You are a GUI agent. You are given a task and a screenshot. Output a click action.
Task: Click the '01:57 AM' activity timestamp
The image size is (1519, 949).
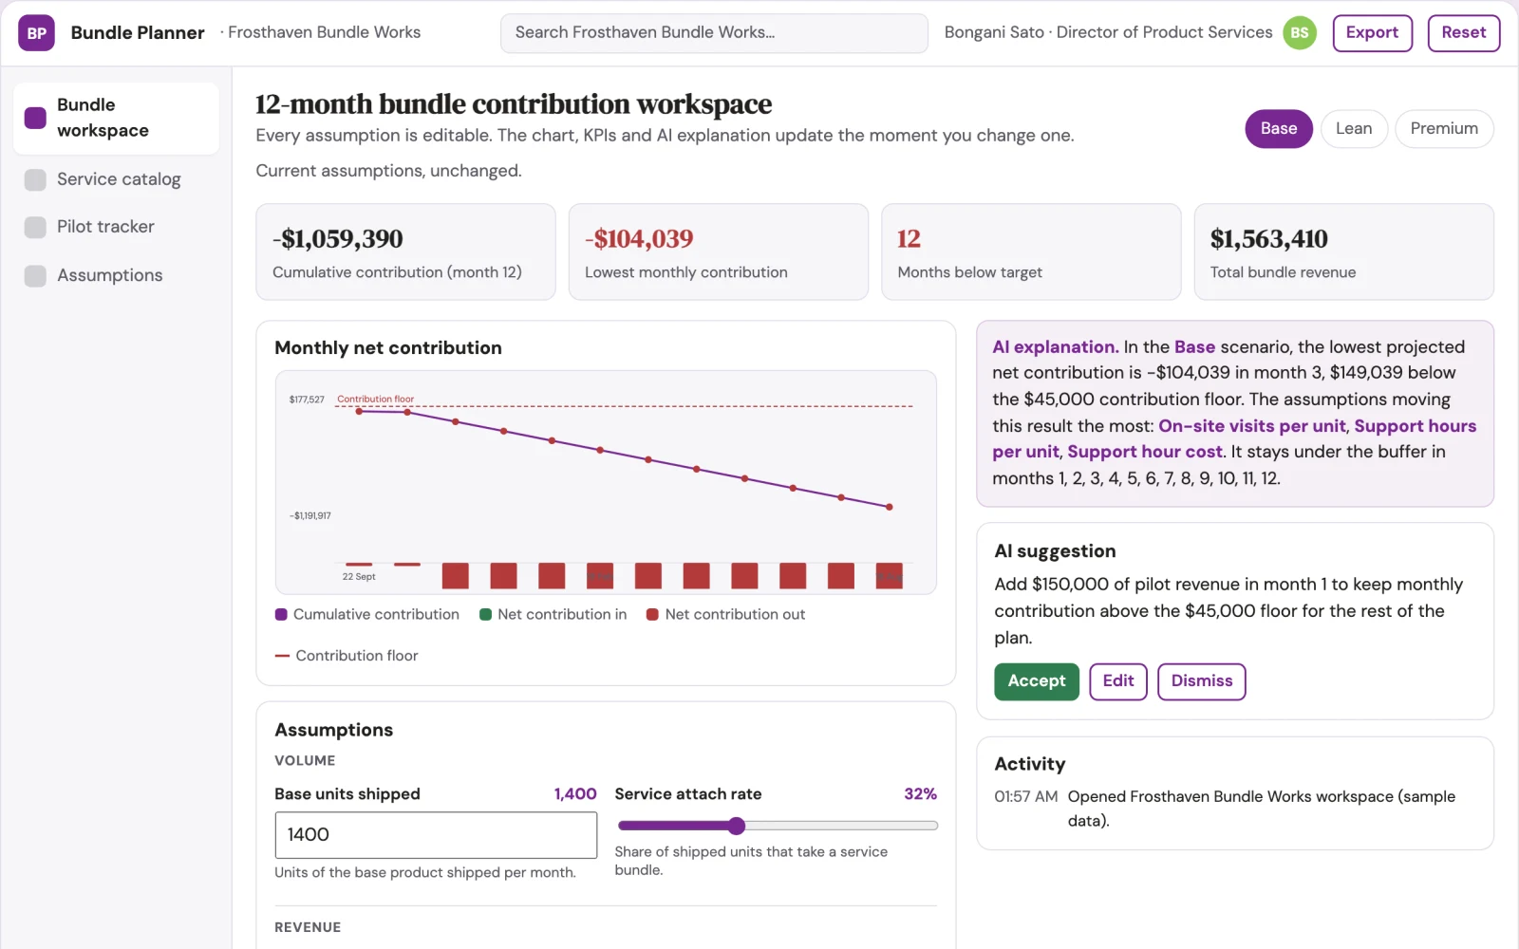click(x=1026, y=797)
